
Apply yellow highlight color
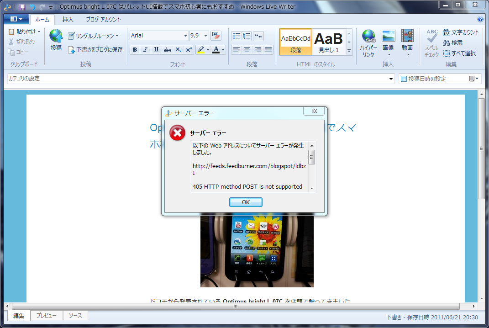tap(201, 50)
